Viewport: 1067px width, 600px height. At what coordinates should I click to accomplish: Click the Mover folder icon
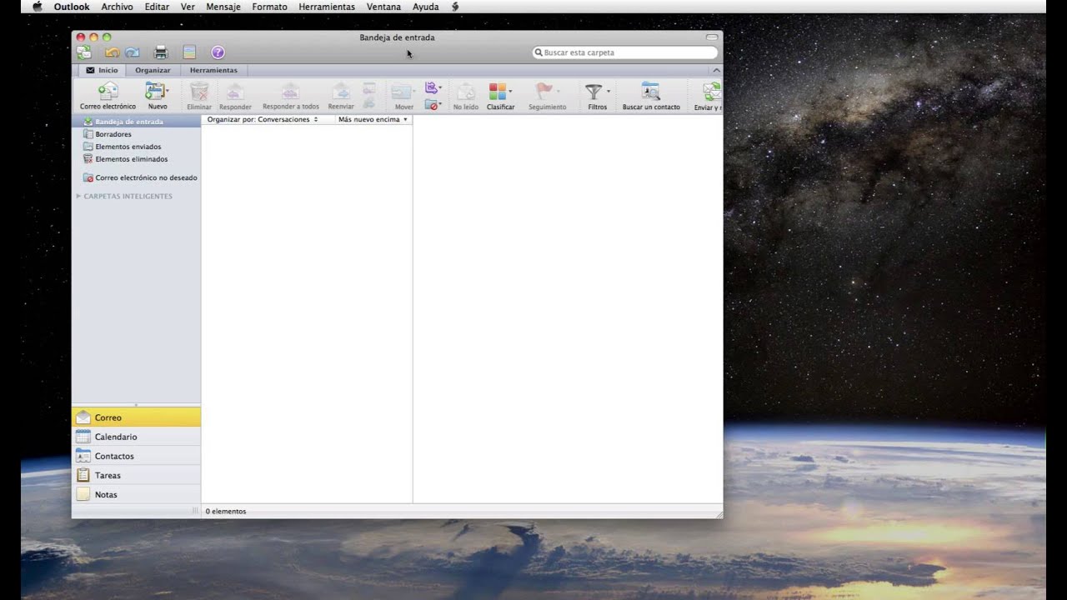(401, 92)
